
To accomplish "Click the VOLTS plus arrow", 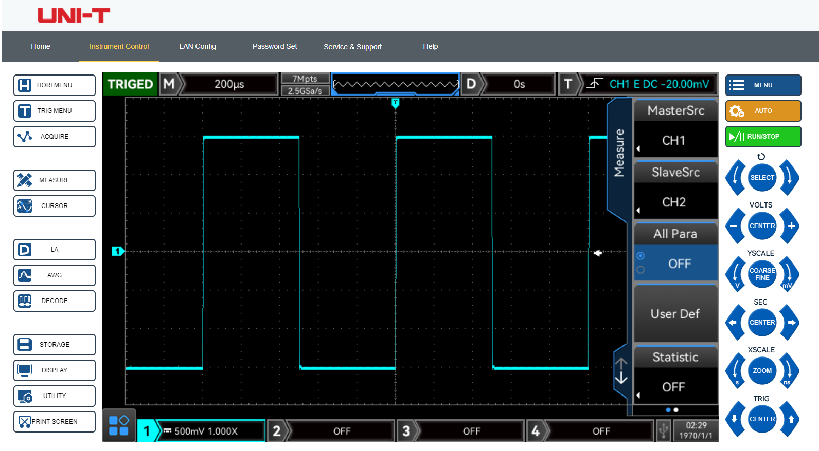I will pyautogui.click(x=791, y=226).
